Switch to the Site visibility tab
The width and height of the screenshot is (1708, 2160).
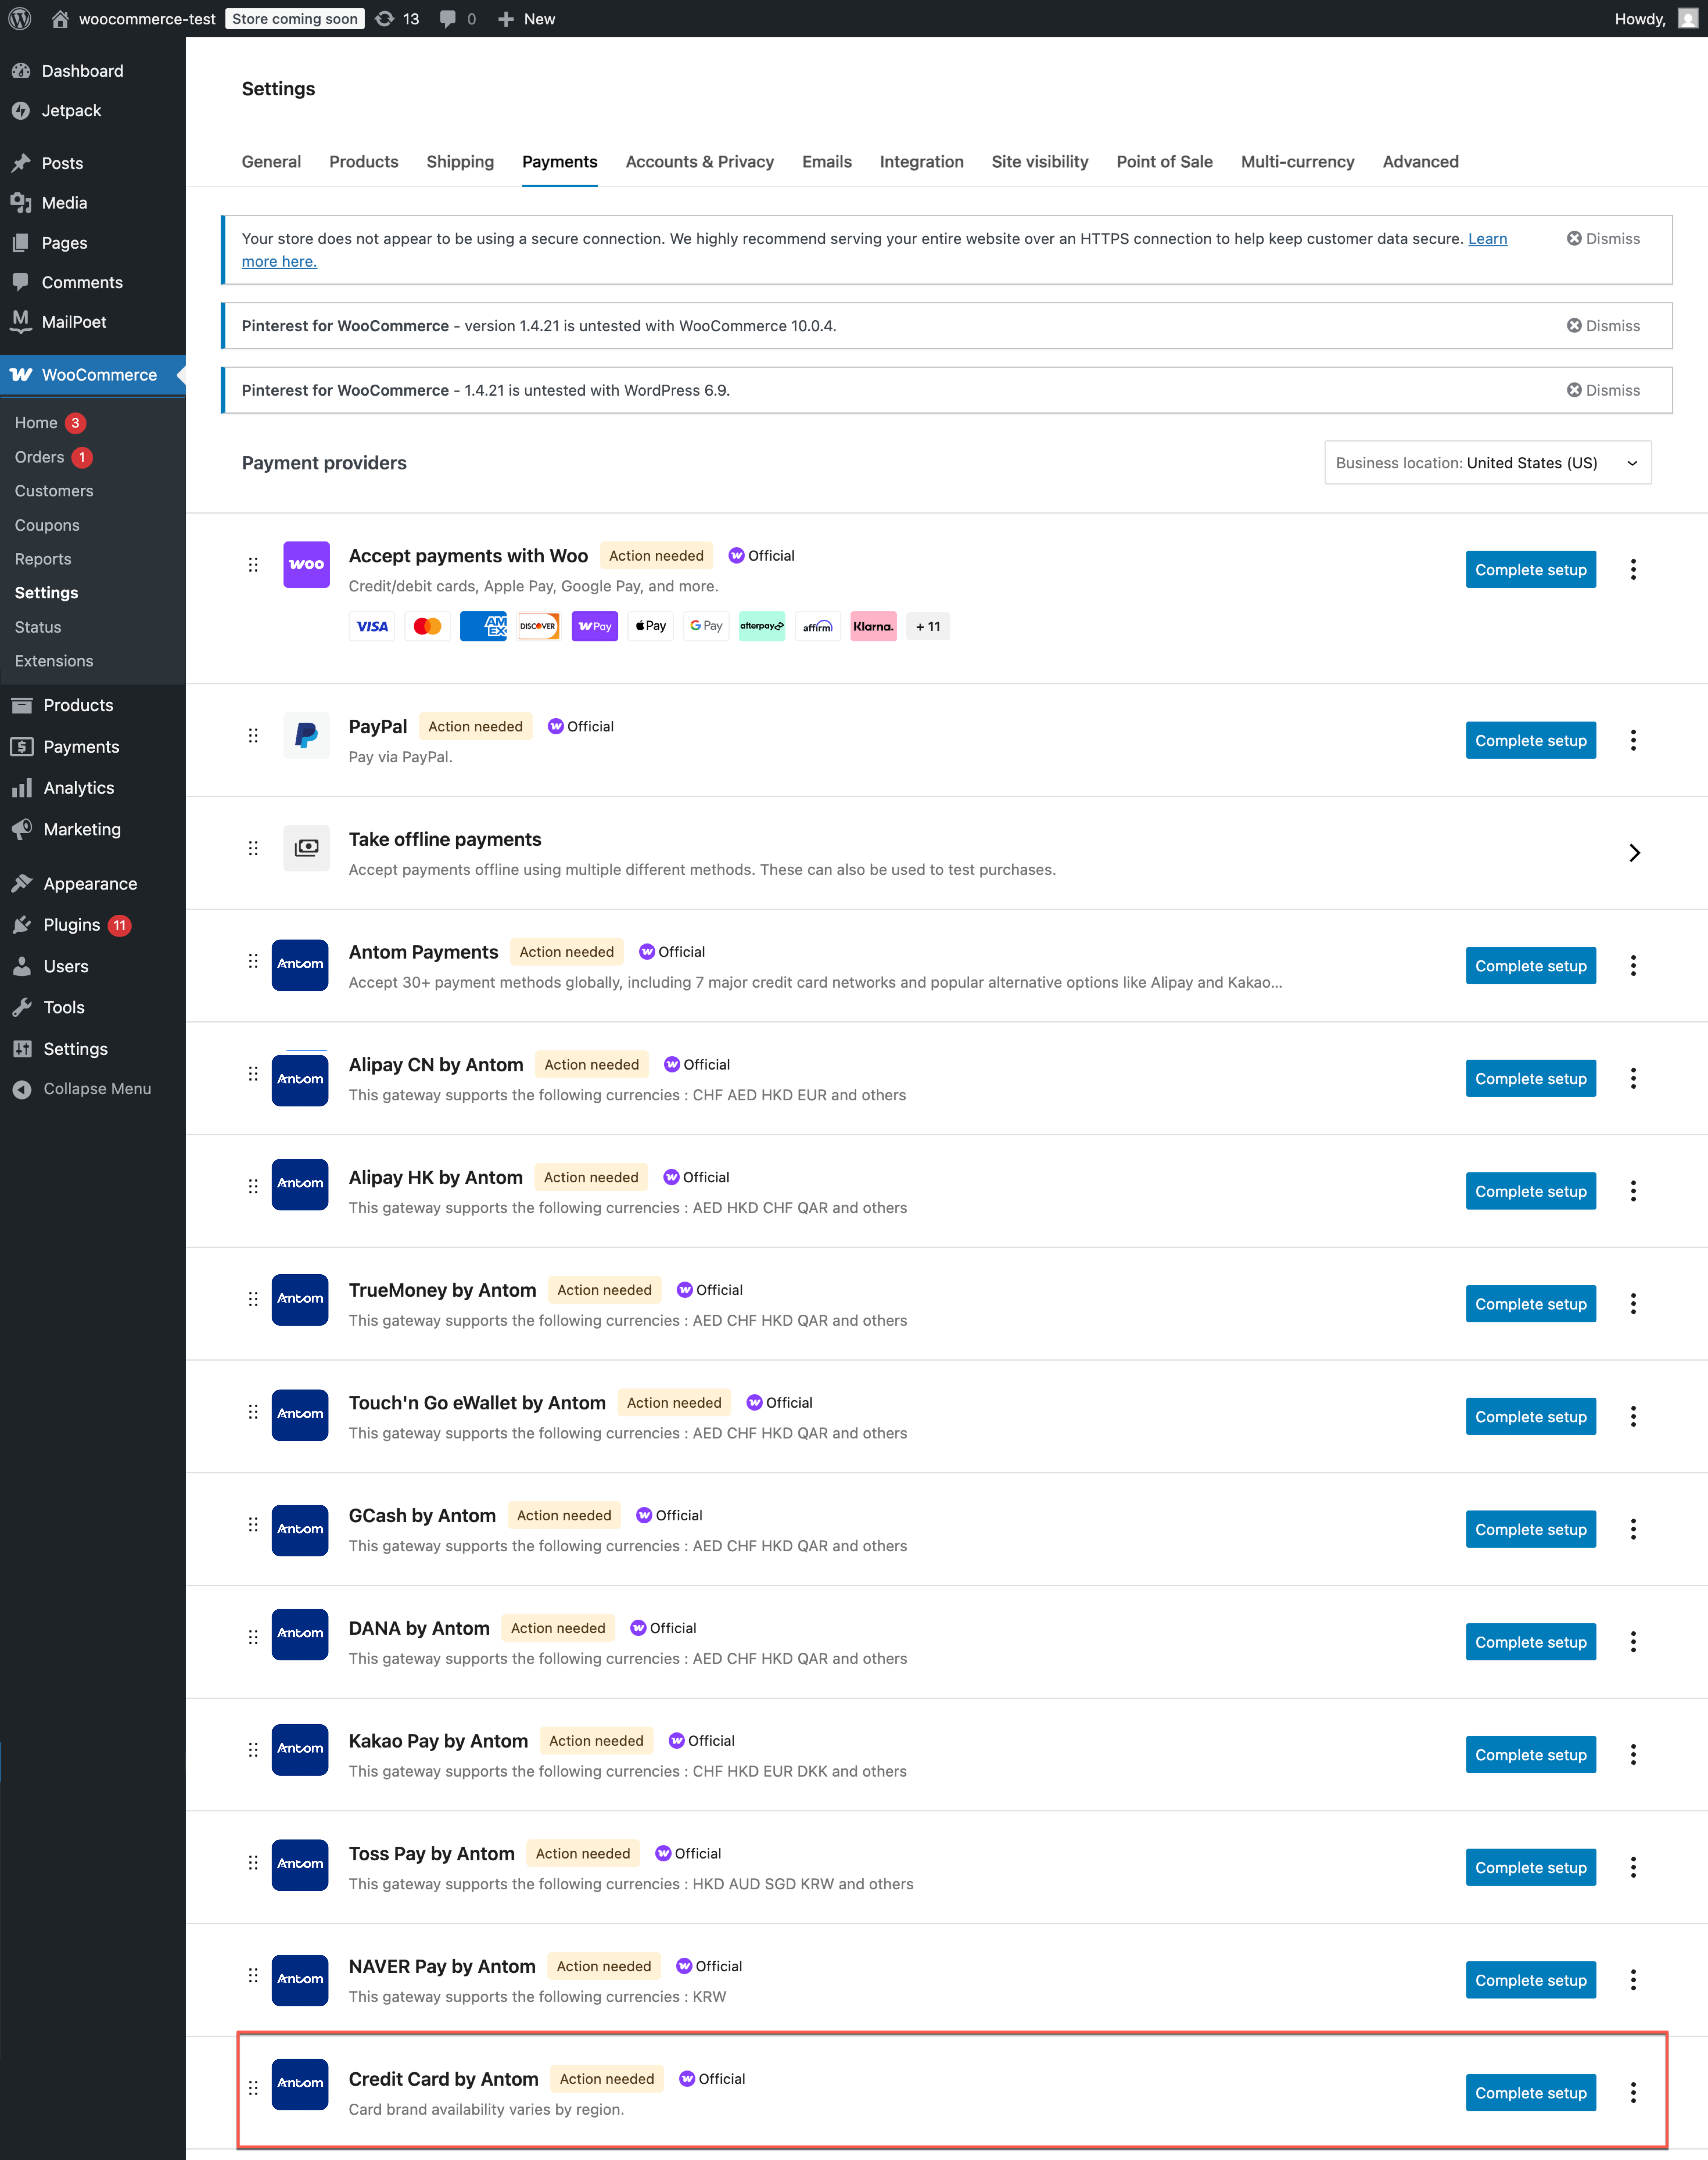(1040, 162)
